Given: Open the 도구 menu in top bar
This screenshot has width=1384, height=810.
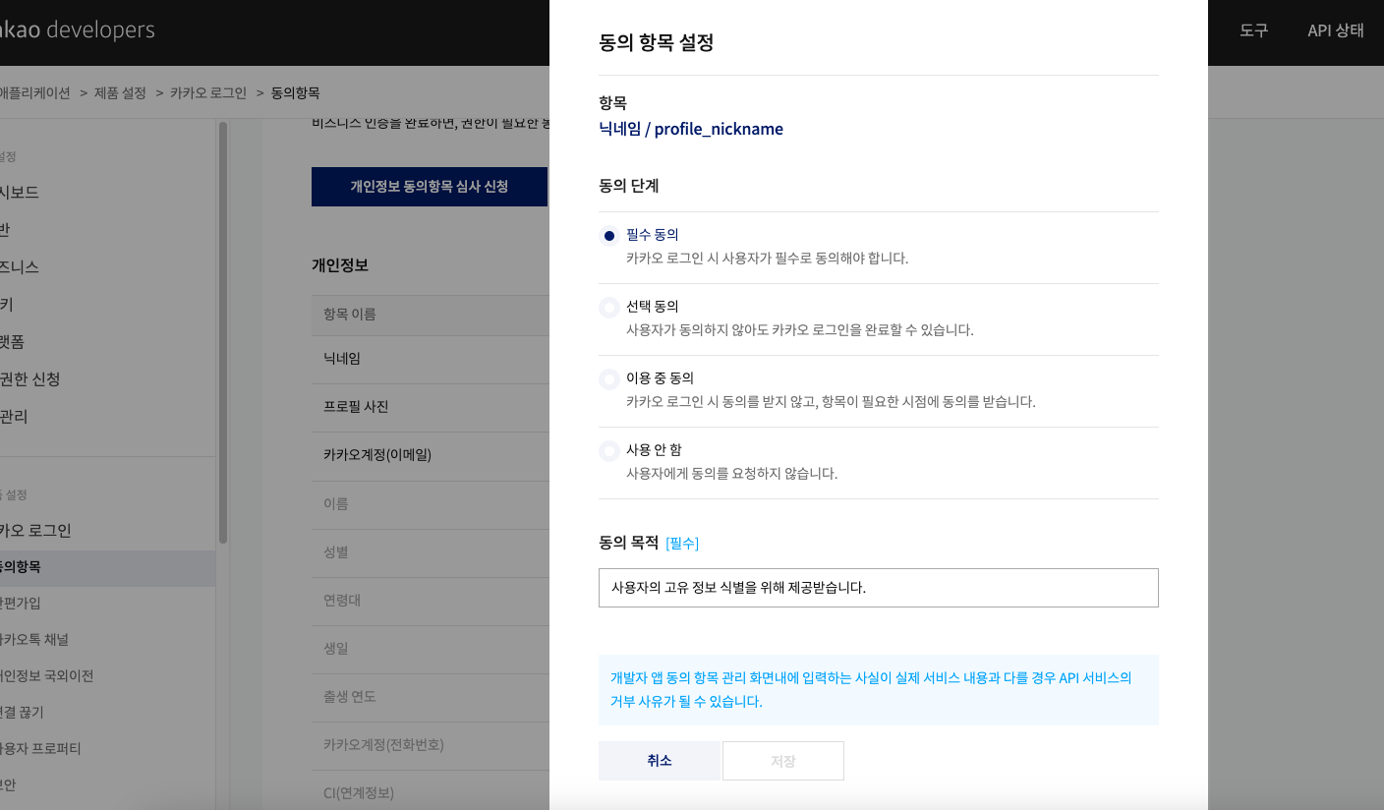Looking at the screenshot, I should click(x=1253, y=30).
